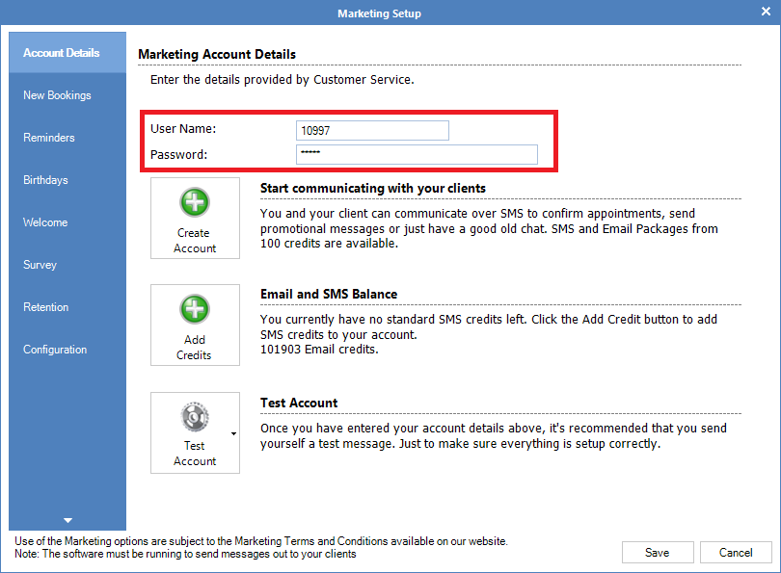This screenshot has height=573, width=781.
Task: Open the Test Account dropdown arrow
Action: click(x=233, y=434)
